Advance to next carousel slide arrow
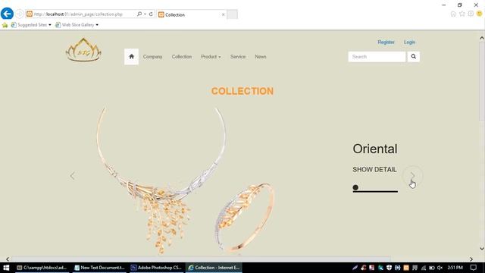Image resolution: width=485 pixels, height=273 pixels. (x=412, y=176)
